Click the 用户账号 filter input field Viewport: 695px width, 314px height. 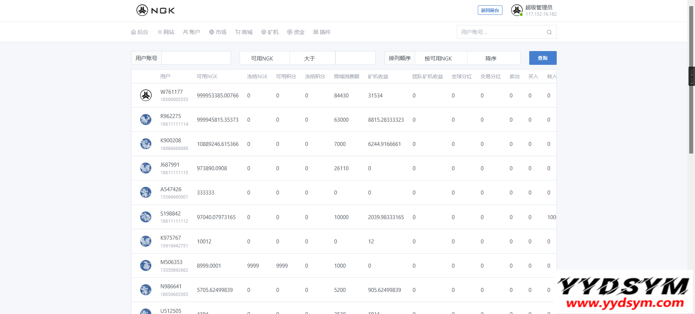click(196, 58)
